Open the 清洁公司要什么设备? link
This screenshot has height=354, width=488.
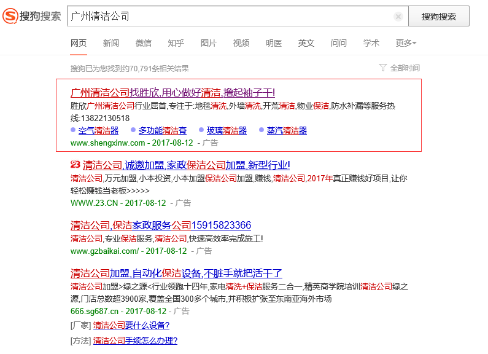(x=131, y=325)
